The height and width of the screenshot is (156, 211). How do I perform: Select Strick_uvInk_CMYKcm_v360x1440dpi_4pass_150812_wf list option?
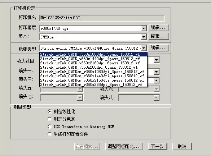coord(93,76)
